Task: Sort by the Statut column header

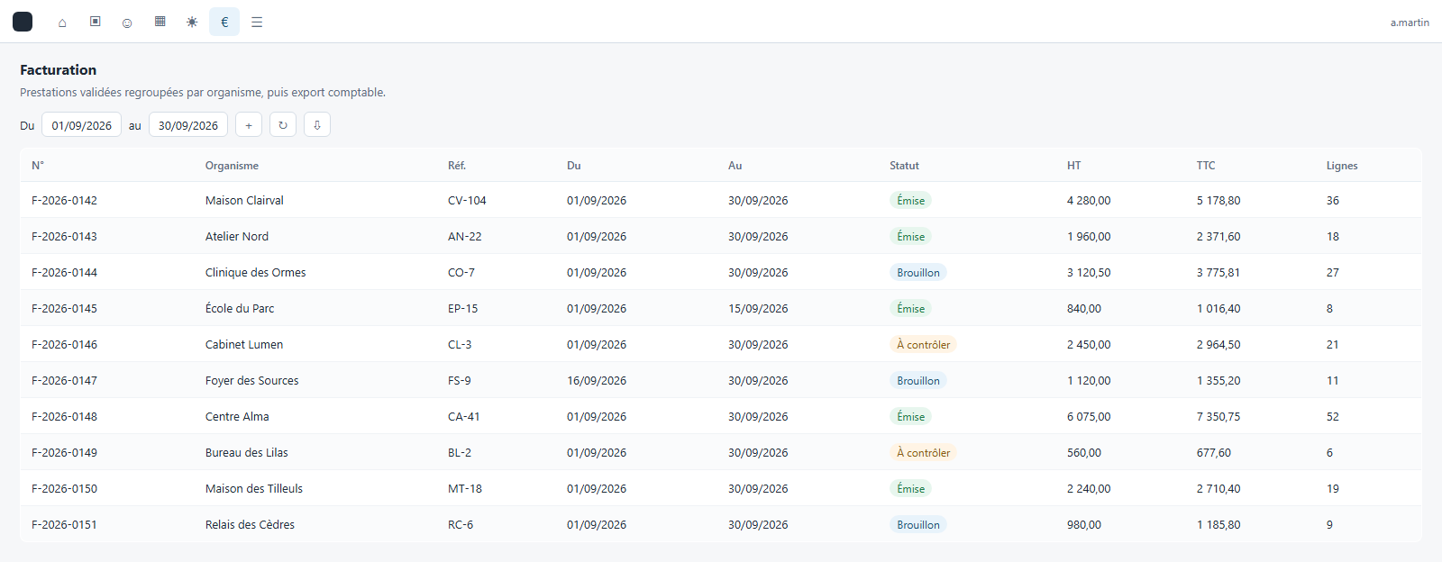Action: (x=904, y=166)
